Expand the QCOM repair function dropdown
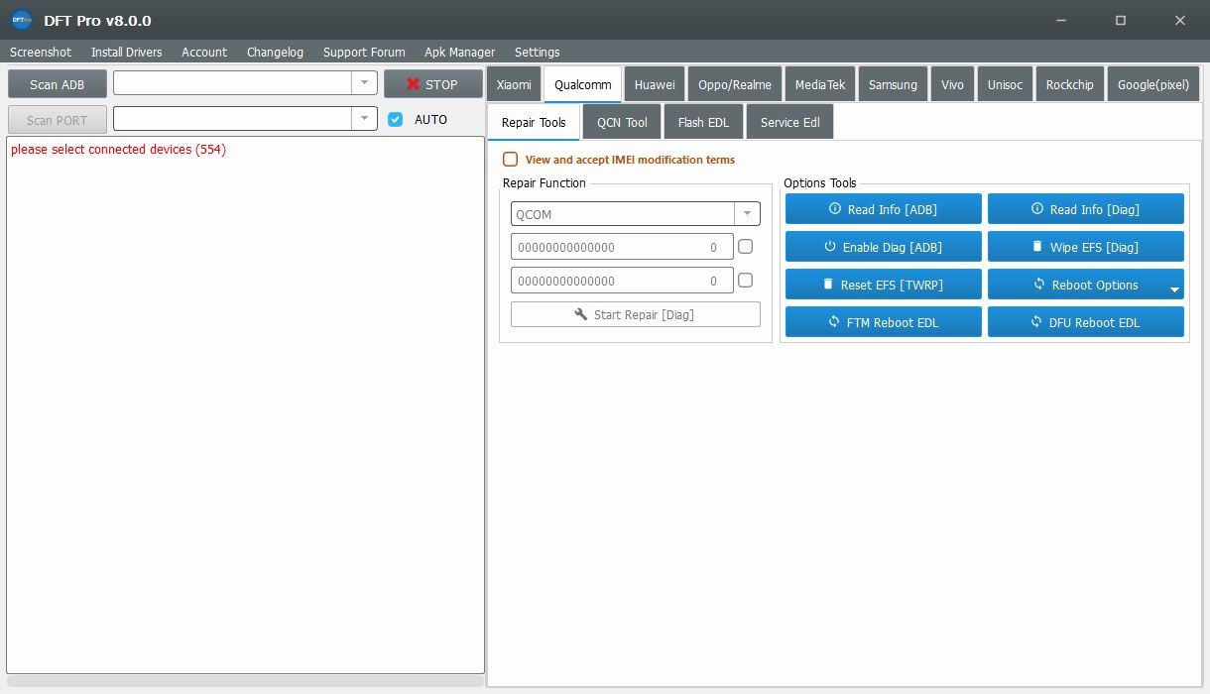This screenshot has height=694, width=1210. pyautogui.click(x=747, y=214)
